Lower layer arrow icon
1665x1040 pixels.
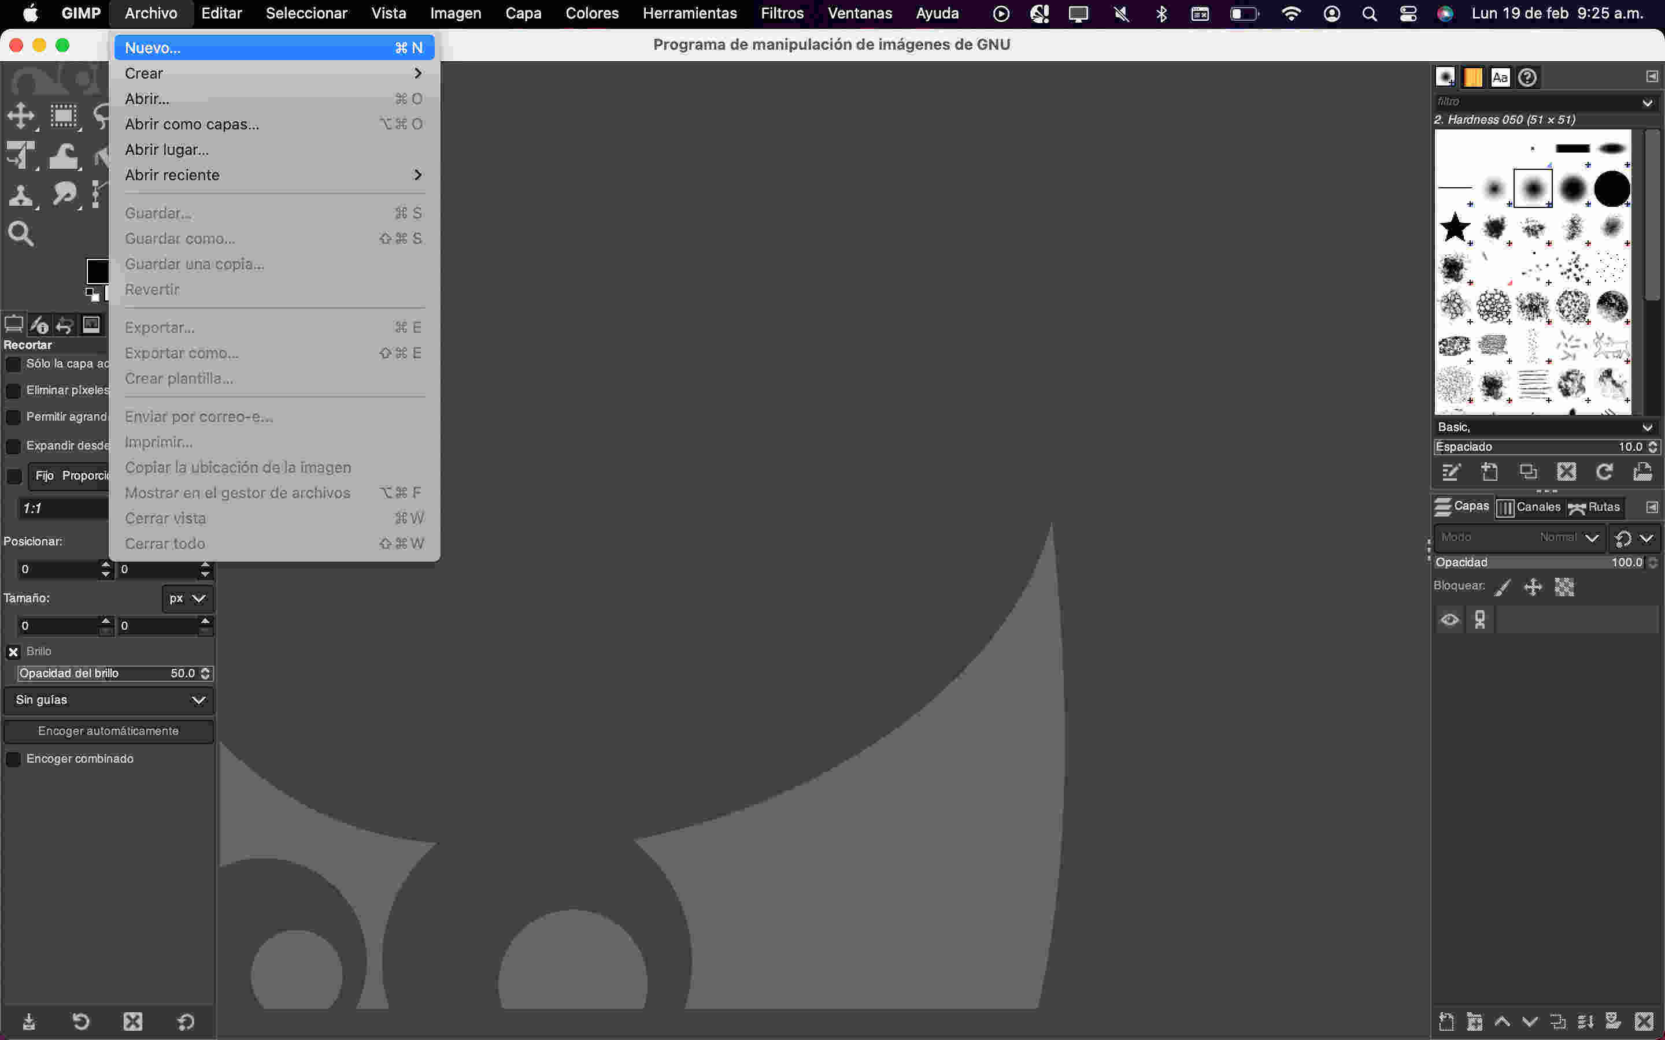pos(1530,1022)
